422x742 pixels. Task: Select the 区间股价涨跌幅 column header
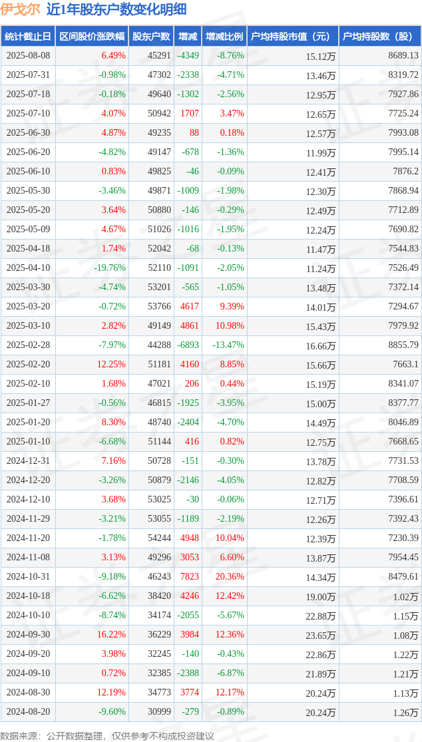(92, 37)
